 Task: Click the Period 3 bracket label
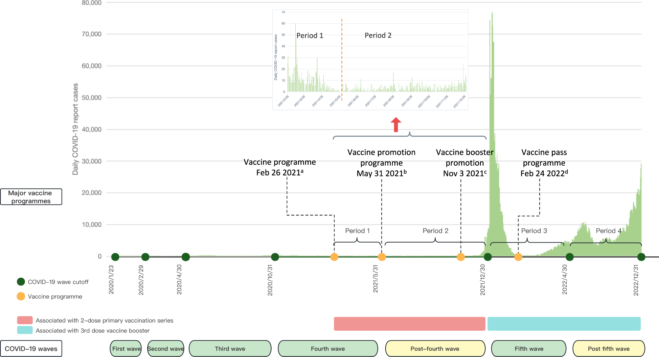534,231
